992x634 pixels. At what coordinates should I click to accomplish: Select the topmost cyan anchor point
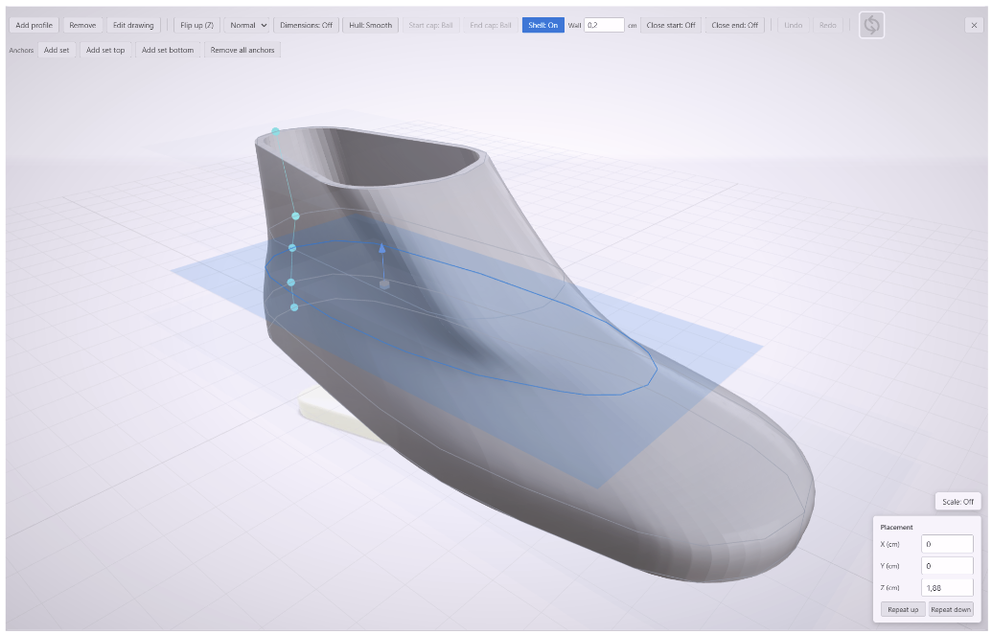point(276,131)
